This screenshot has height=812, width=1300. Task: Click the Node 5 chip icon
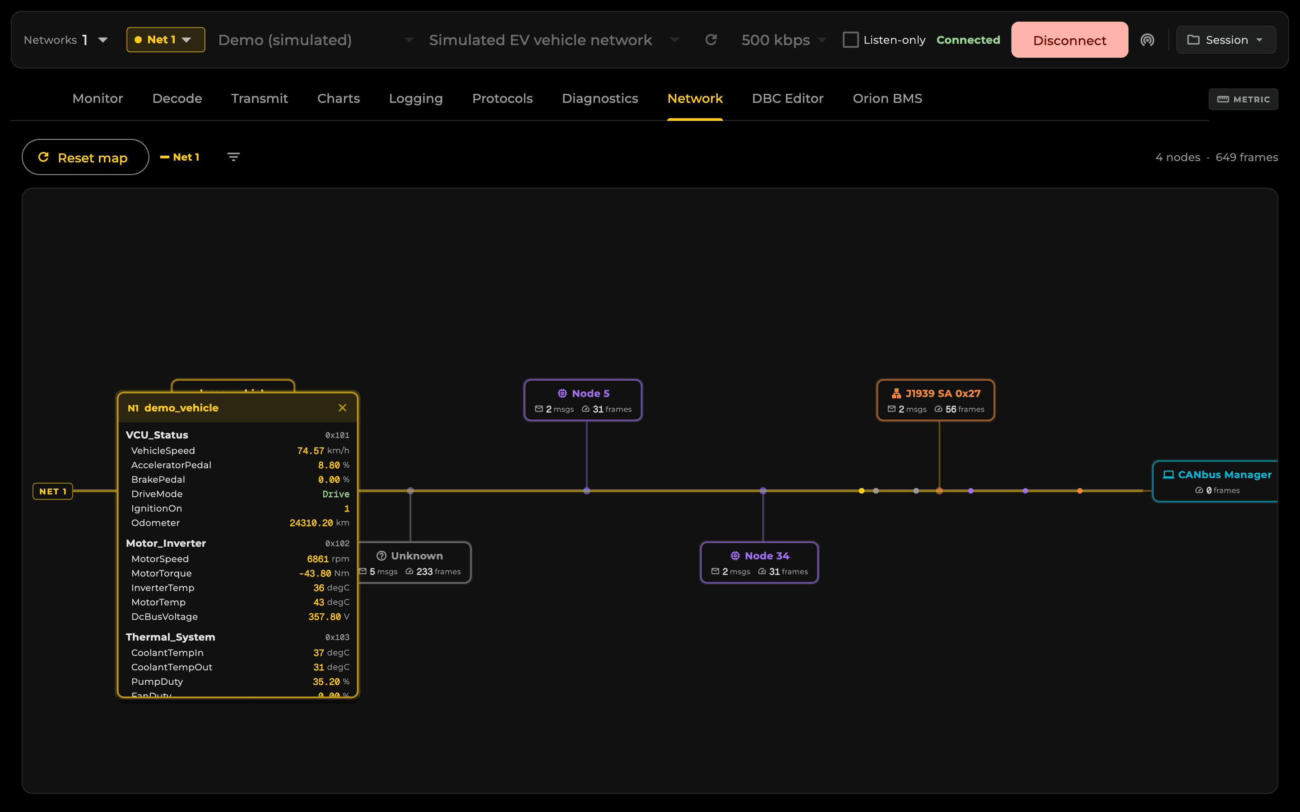562,393
